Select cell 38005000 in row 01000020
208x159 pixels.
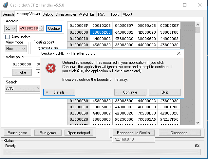coord(124,44)
